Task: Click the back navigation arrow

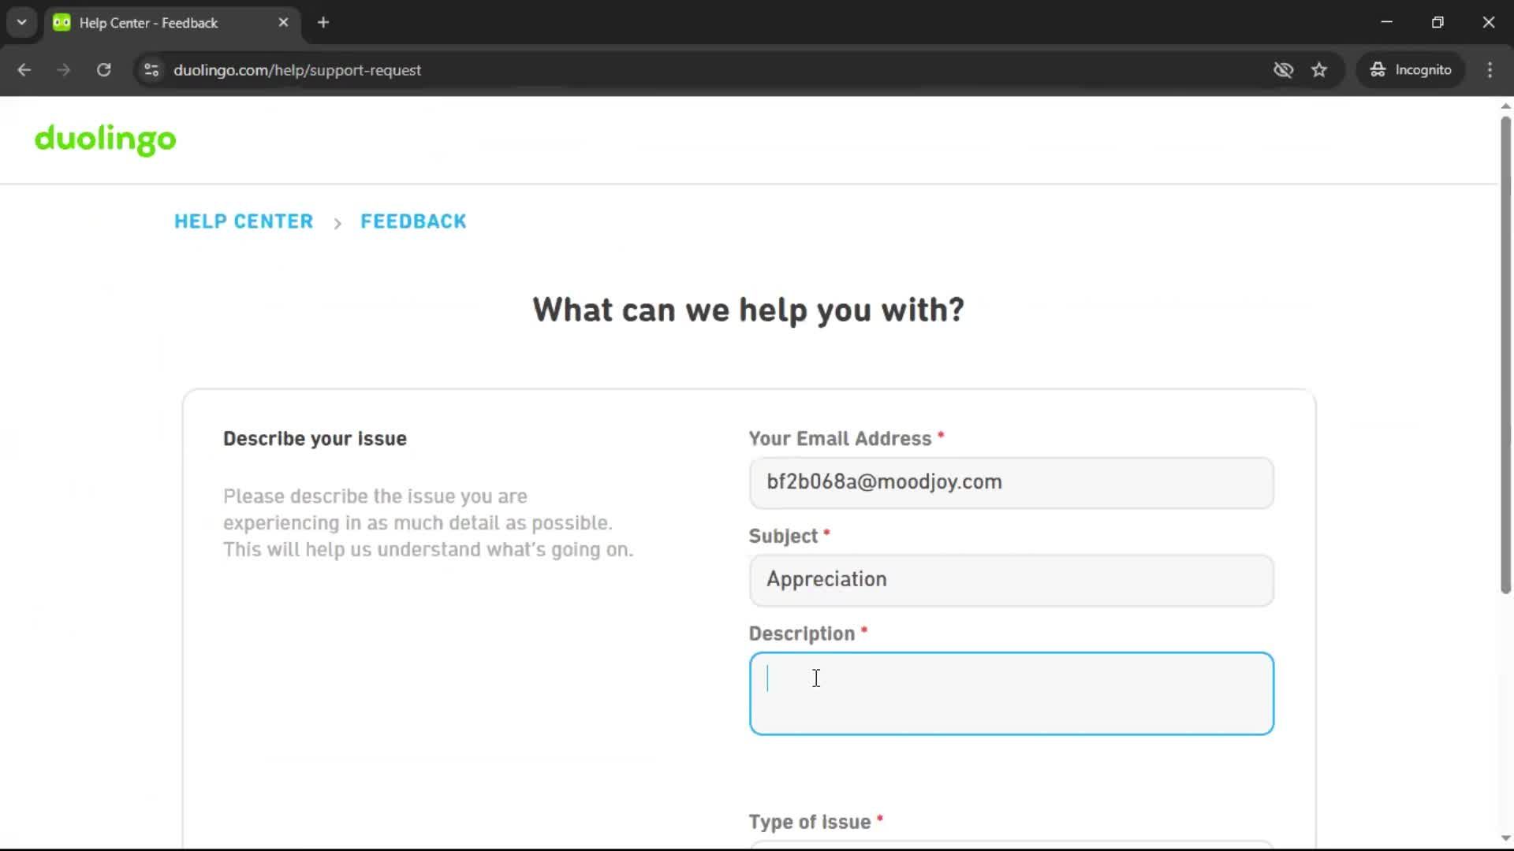Action: click(24, 70)
